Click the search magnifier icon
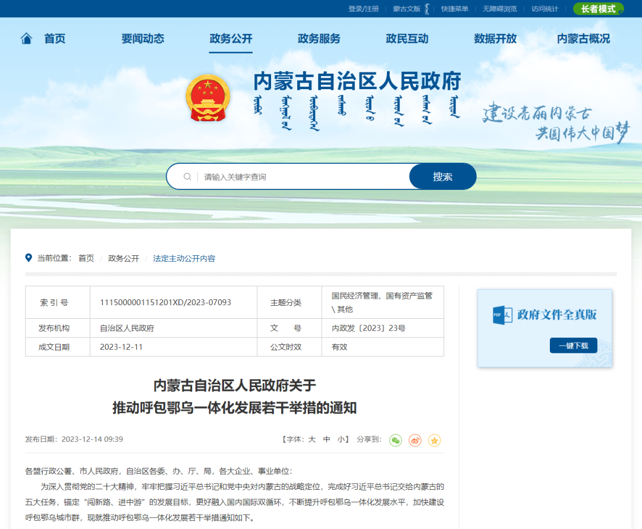642x529 pixels. [187, 177]
